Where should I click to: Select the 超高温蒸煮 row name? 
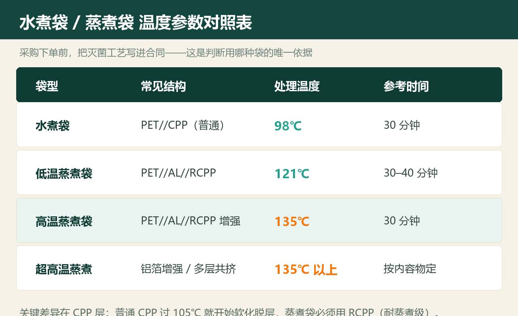pyautogui.click(x=64, y=269)
